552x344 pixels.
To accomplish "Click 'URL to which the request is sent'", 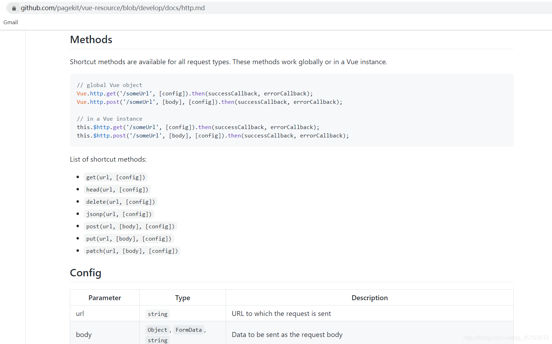I will click(x=281, y=313).
